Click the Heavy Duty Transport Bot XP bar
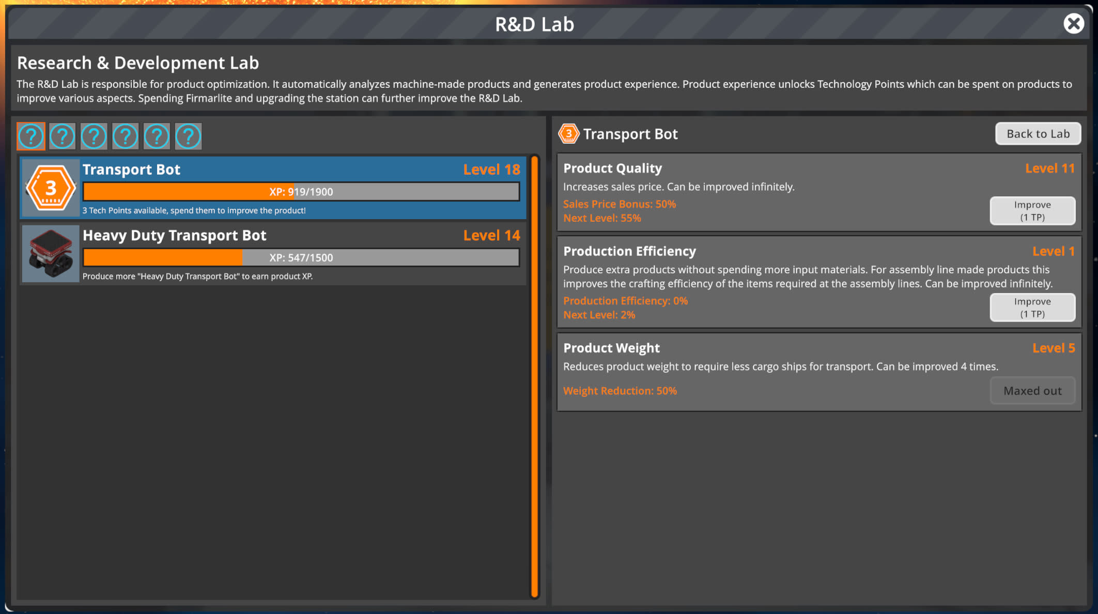This screenshot has height=614, width=1098. (x=301, y=257)
